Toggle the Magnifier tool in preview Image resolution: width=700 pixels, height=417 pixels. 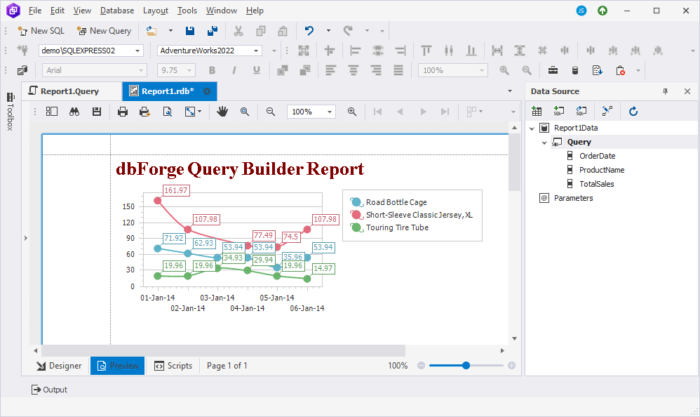point(245,112)
